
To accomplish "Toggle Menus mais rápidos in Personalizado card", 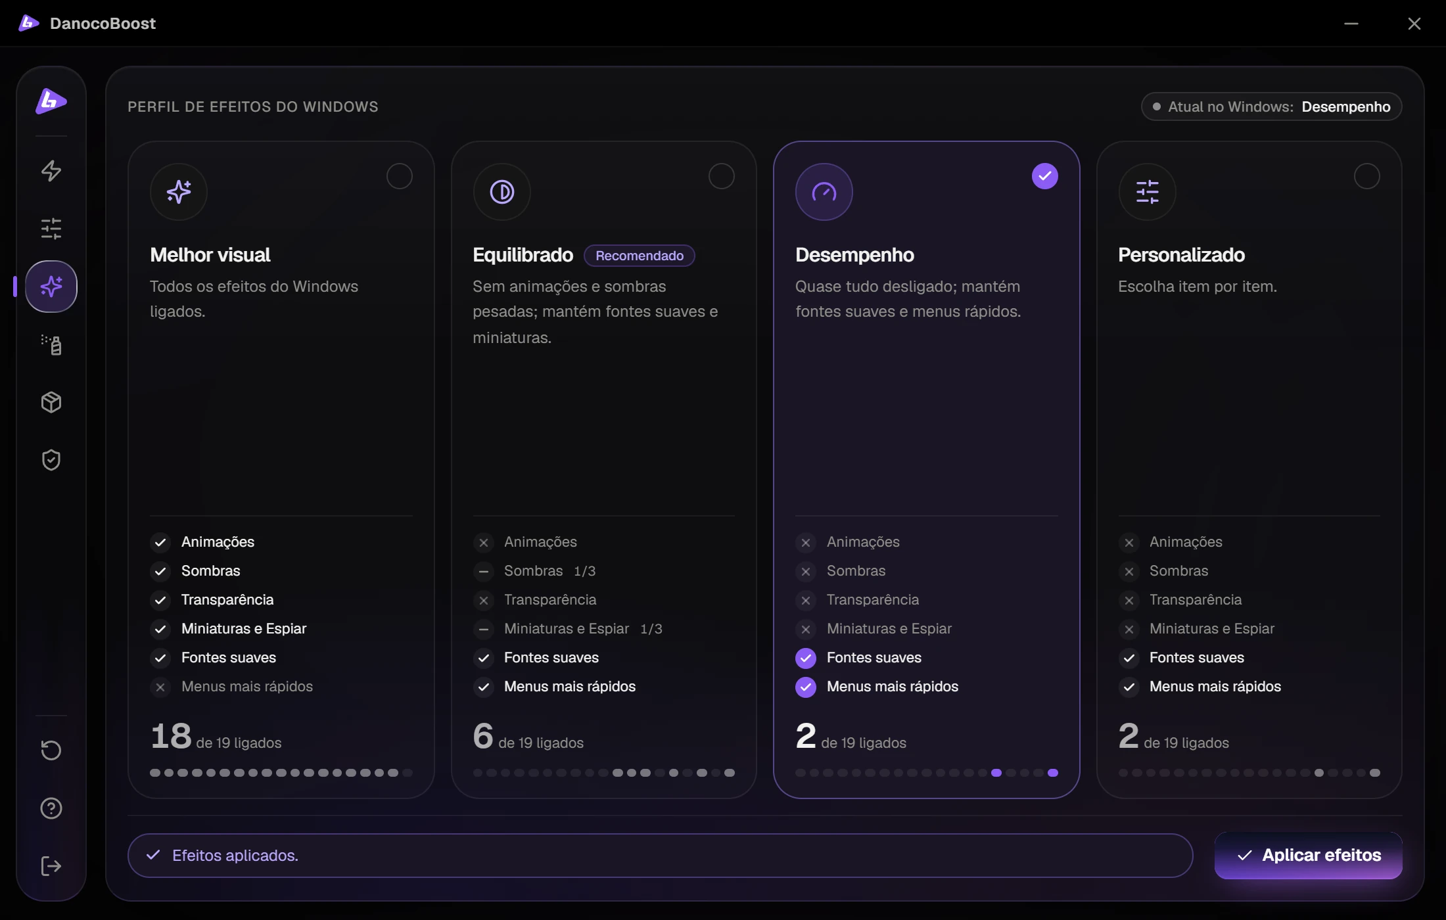I will [x=1200, y=687].
